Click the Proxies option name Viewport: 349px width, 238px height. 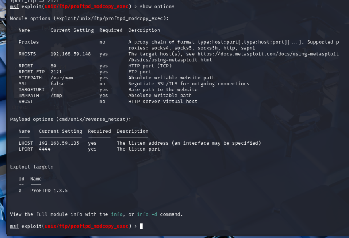click(29, 42)
